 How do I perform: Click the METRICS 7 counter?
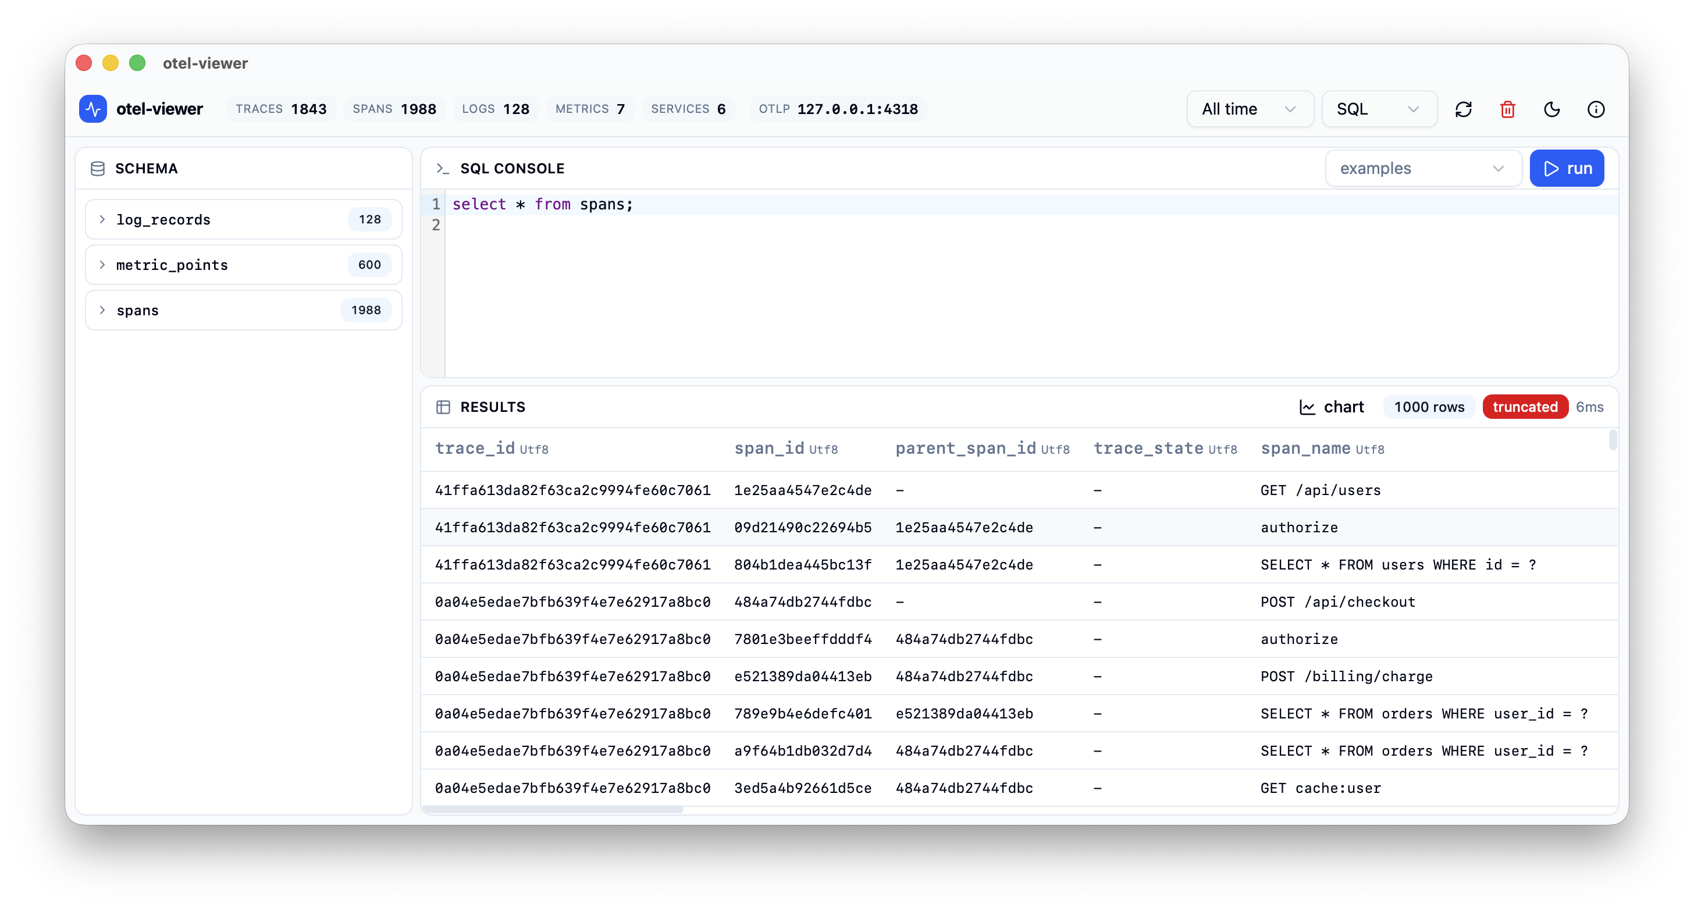[590, 109]
